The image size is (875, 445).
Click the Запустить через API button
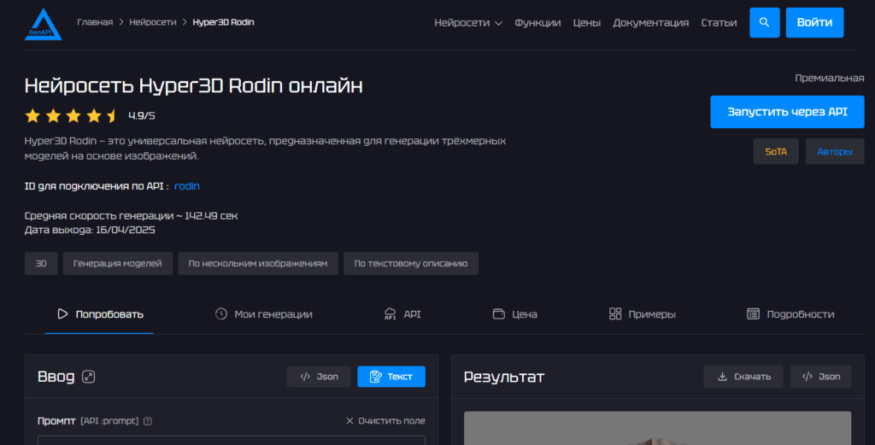(786, 112)
